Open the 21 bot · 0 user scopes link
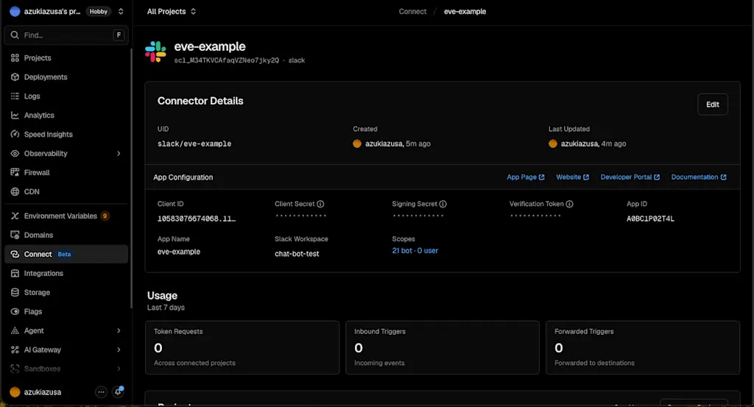Screen dimensions: 754x407 pos(415,251)
